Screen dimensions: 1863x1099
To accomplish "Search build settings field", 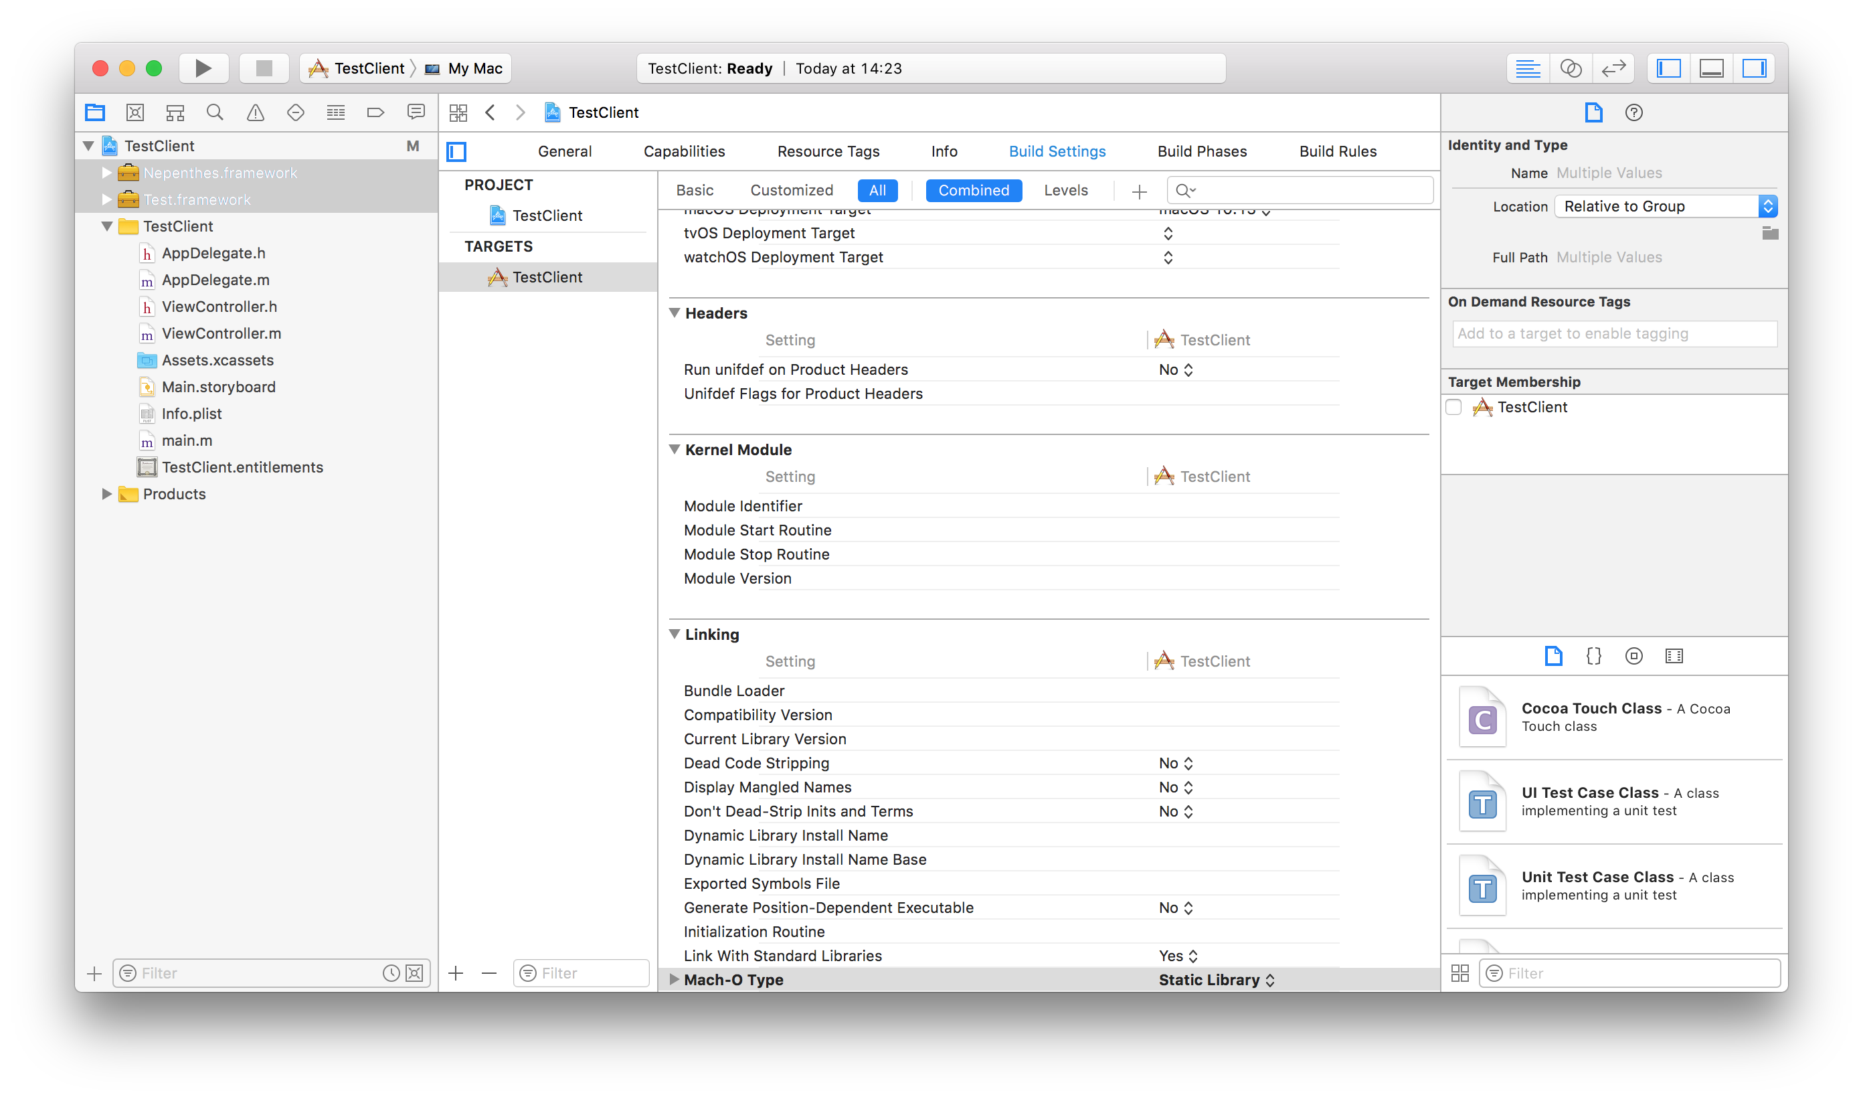I will [x=1300, y=190].
